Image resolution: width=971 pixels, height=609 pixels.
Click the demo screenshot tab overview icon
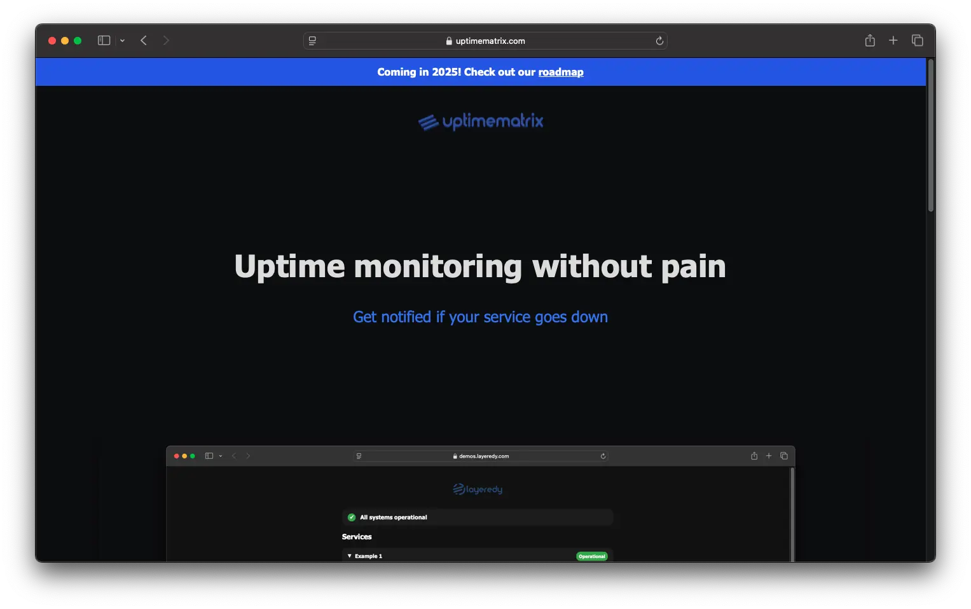pos(784,456)
